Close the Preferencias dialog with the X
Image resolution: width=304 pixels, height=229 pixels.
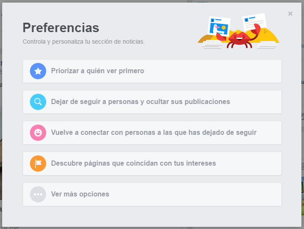point(290,14)
